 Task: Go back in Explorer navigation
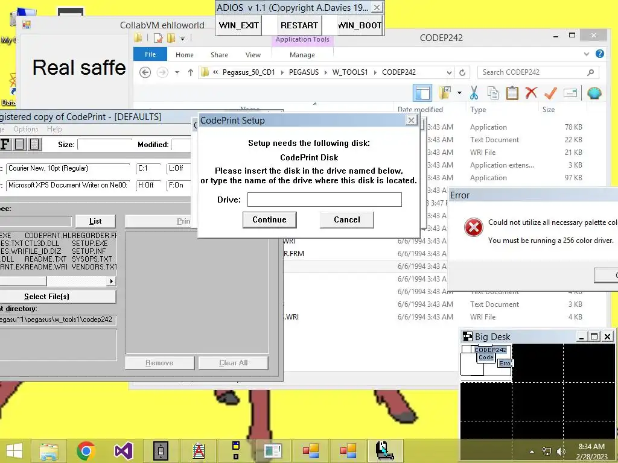point(145,72)
